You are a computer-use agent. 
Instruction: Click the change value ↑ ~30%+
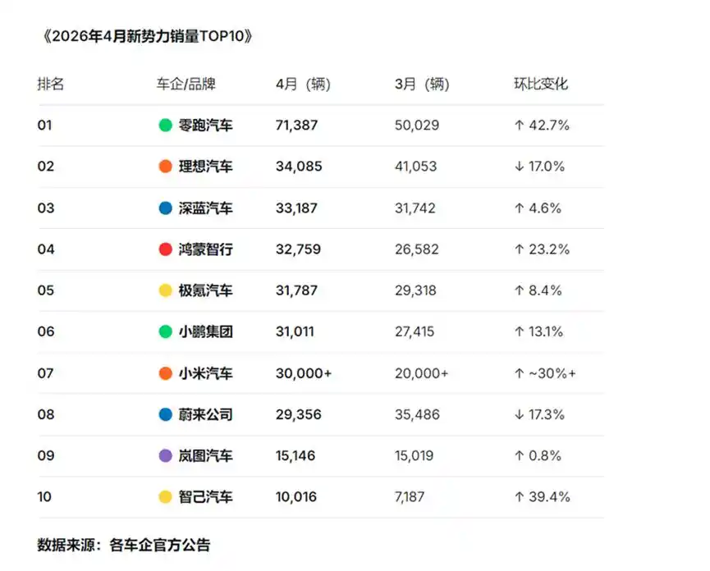pyautogui.click(x=545, y=372)
